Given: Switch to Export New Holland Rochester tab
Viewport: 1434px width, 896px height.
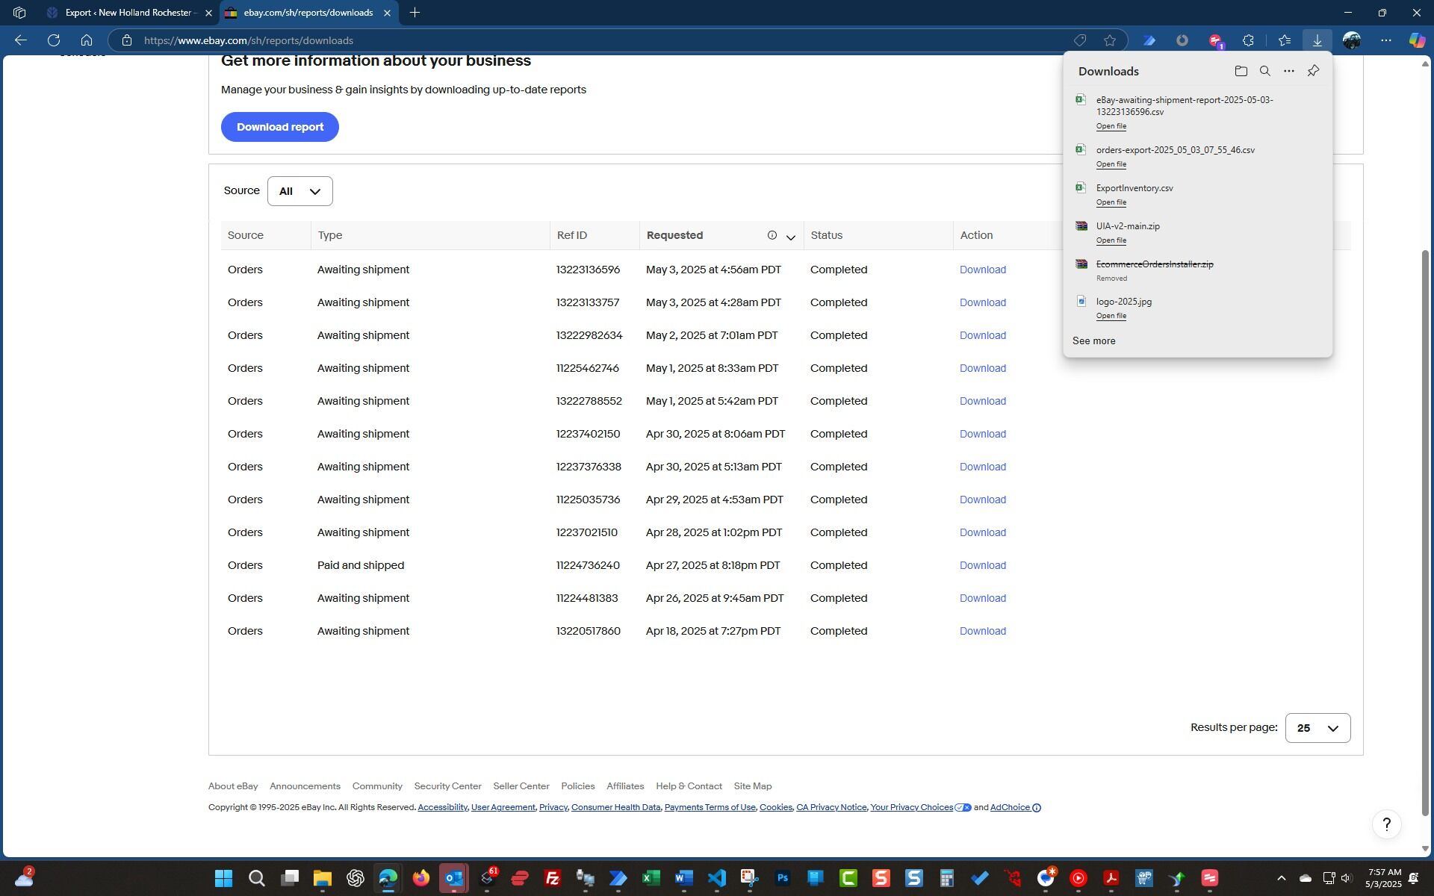Looking at the screenshot, I should (130, 13).
